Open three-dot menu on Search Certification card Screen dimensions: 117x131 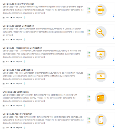coord(113,38)
